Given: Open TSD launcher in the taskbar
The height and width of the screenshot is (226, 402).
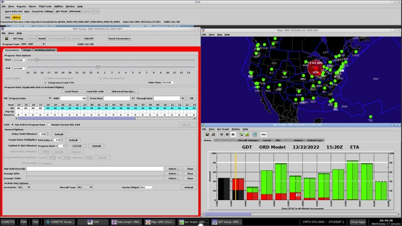Looking at the screenshot, I should [35, 222].
